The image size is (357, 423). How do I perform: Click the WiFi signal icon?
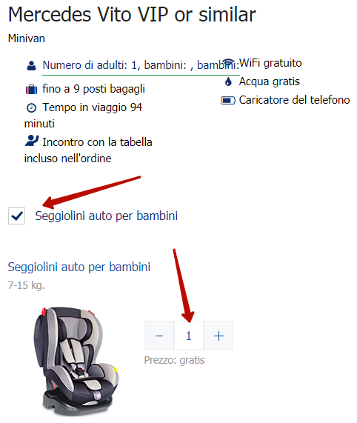(229, 63)
